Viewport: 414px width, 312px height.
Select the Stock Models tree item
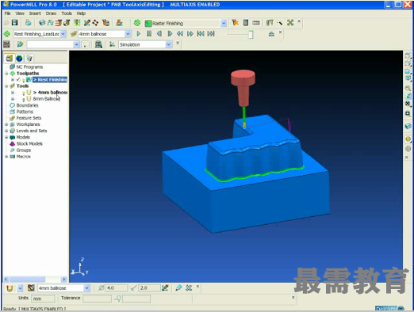(x=29, y=143)
